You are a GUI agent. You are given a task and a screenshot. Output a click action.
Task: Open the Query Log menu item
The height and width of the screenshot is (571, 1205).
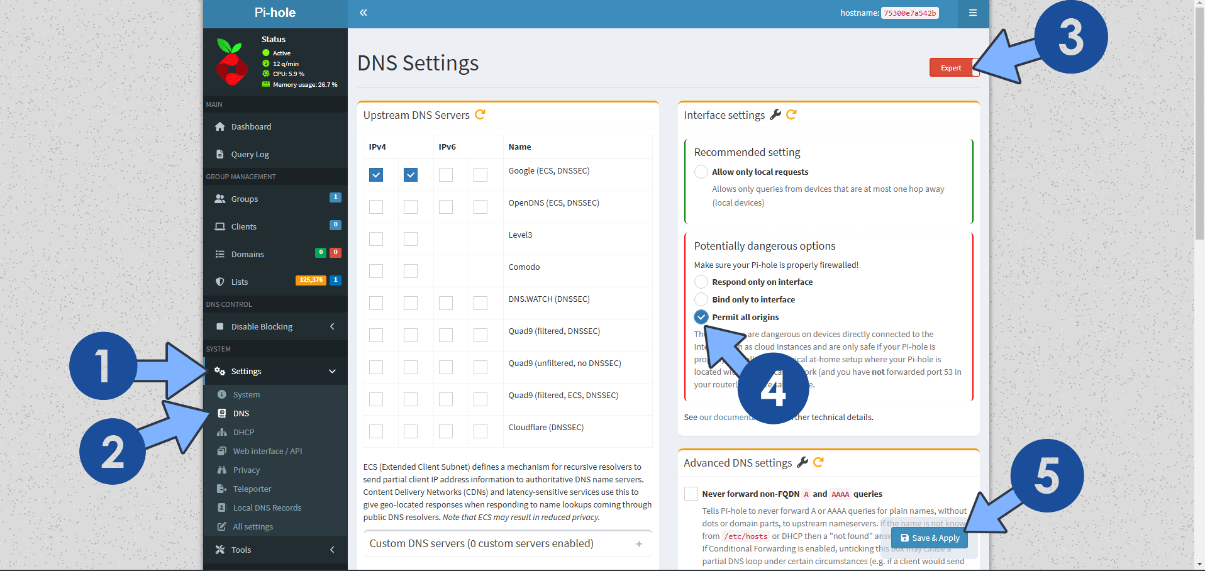click(275, 154)
